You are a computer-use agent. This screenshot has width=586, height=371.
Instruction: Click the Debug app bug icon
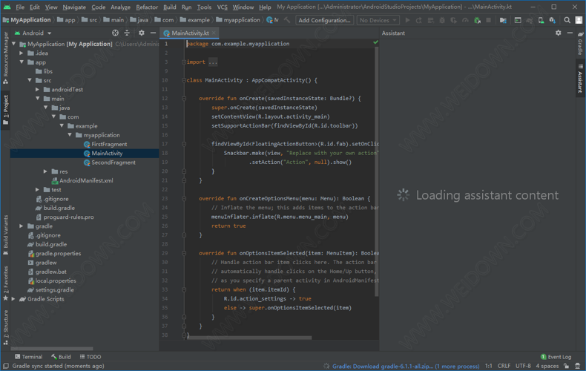pos(442,20)
